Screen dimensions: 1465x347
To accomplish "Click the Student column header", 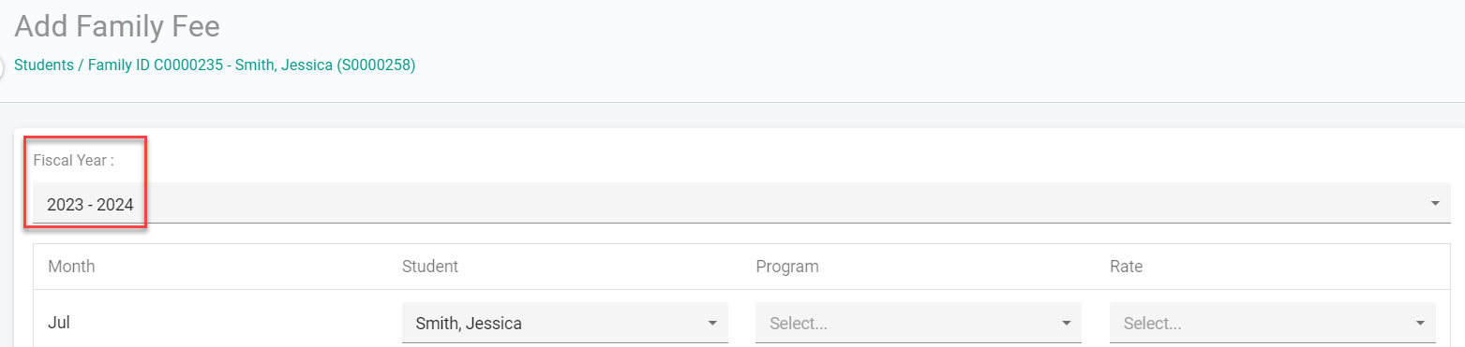I will click(x=430, y=267).
